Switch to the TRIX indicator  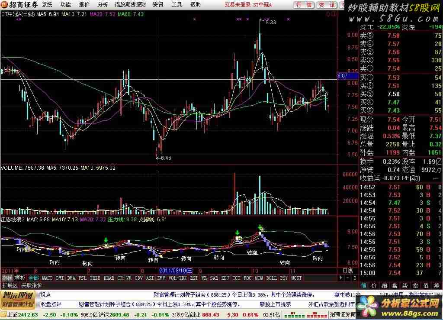95,278
